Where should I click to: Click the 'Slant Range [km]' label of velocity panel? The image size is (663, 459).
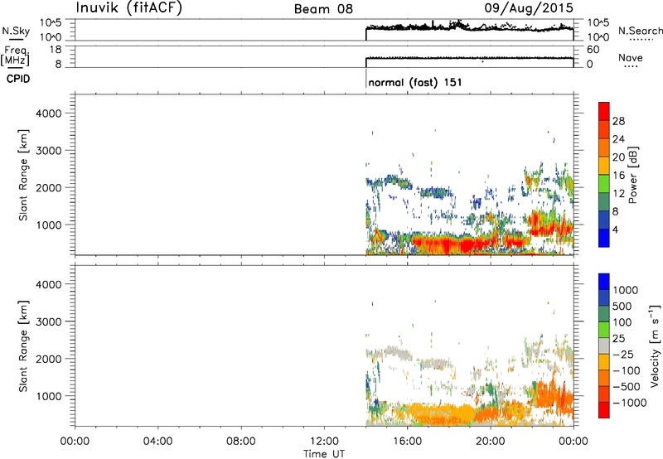[x=23, y=346]
